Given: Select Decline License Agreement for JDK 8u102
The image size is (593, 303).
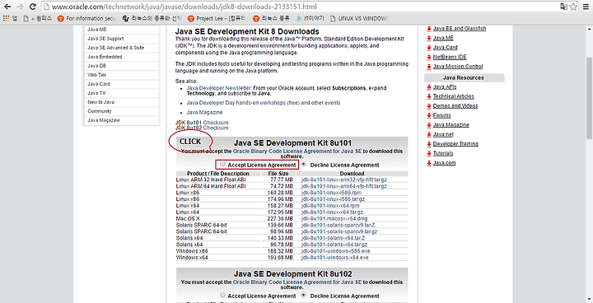Looking at the screenshot, I should [304, 296].
